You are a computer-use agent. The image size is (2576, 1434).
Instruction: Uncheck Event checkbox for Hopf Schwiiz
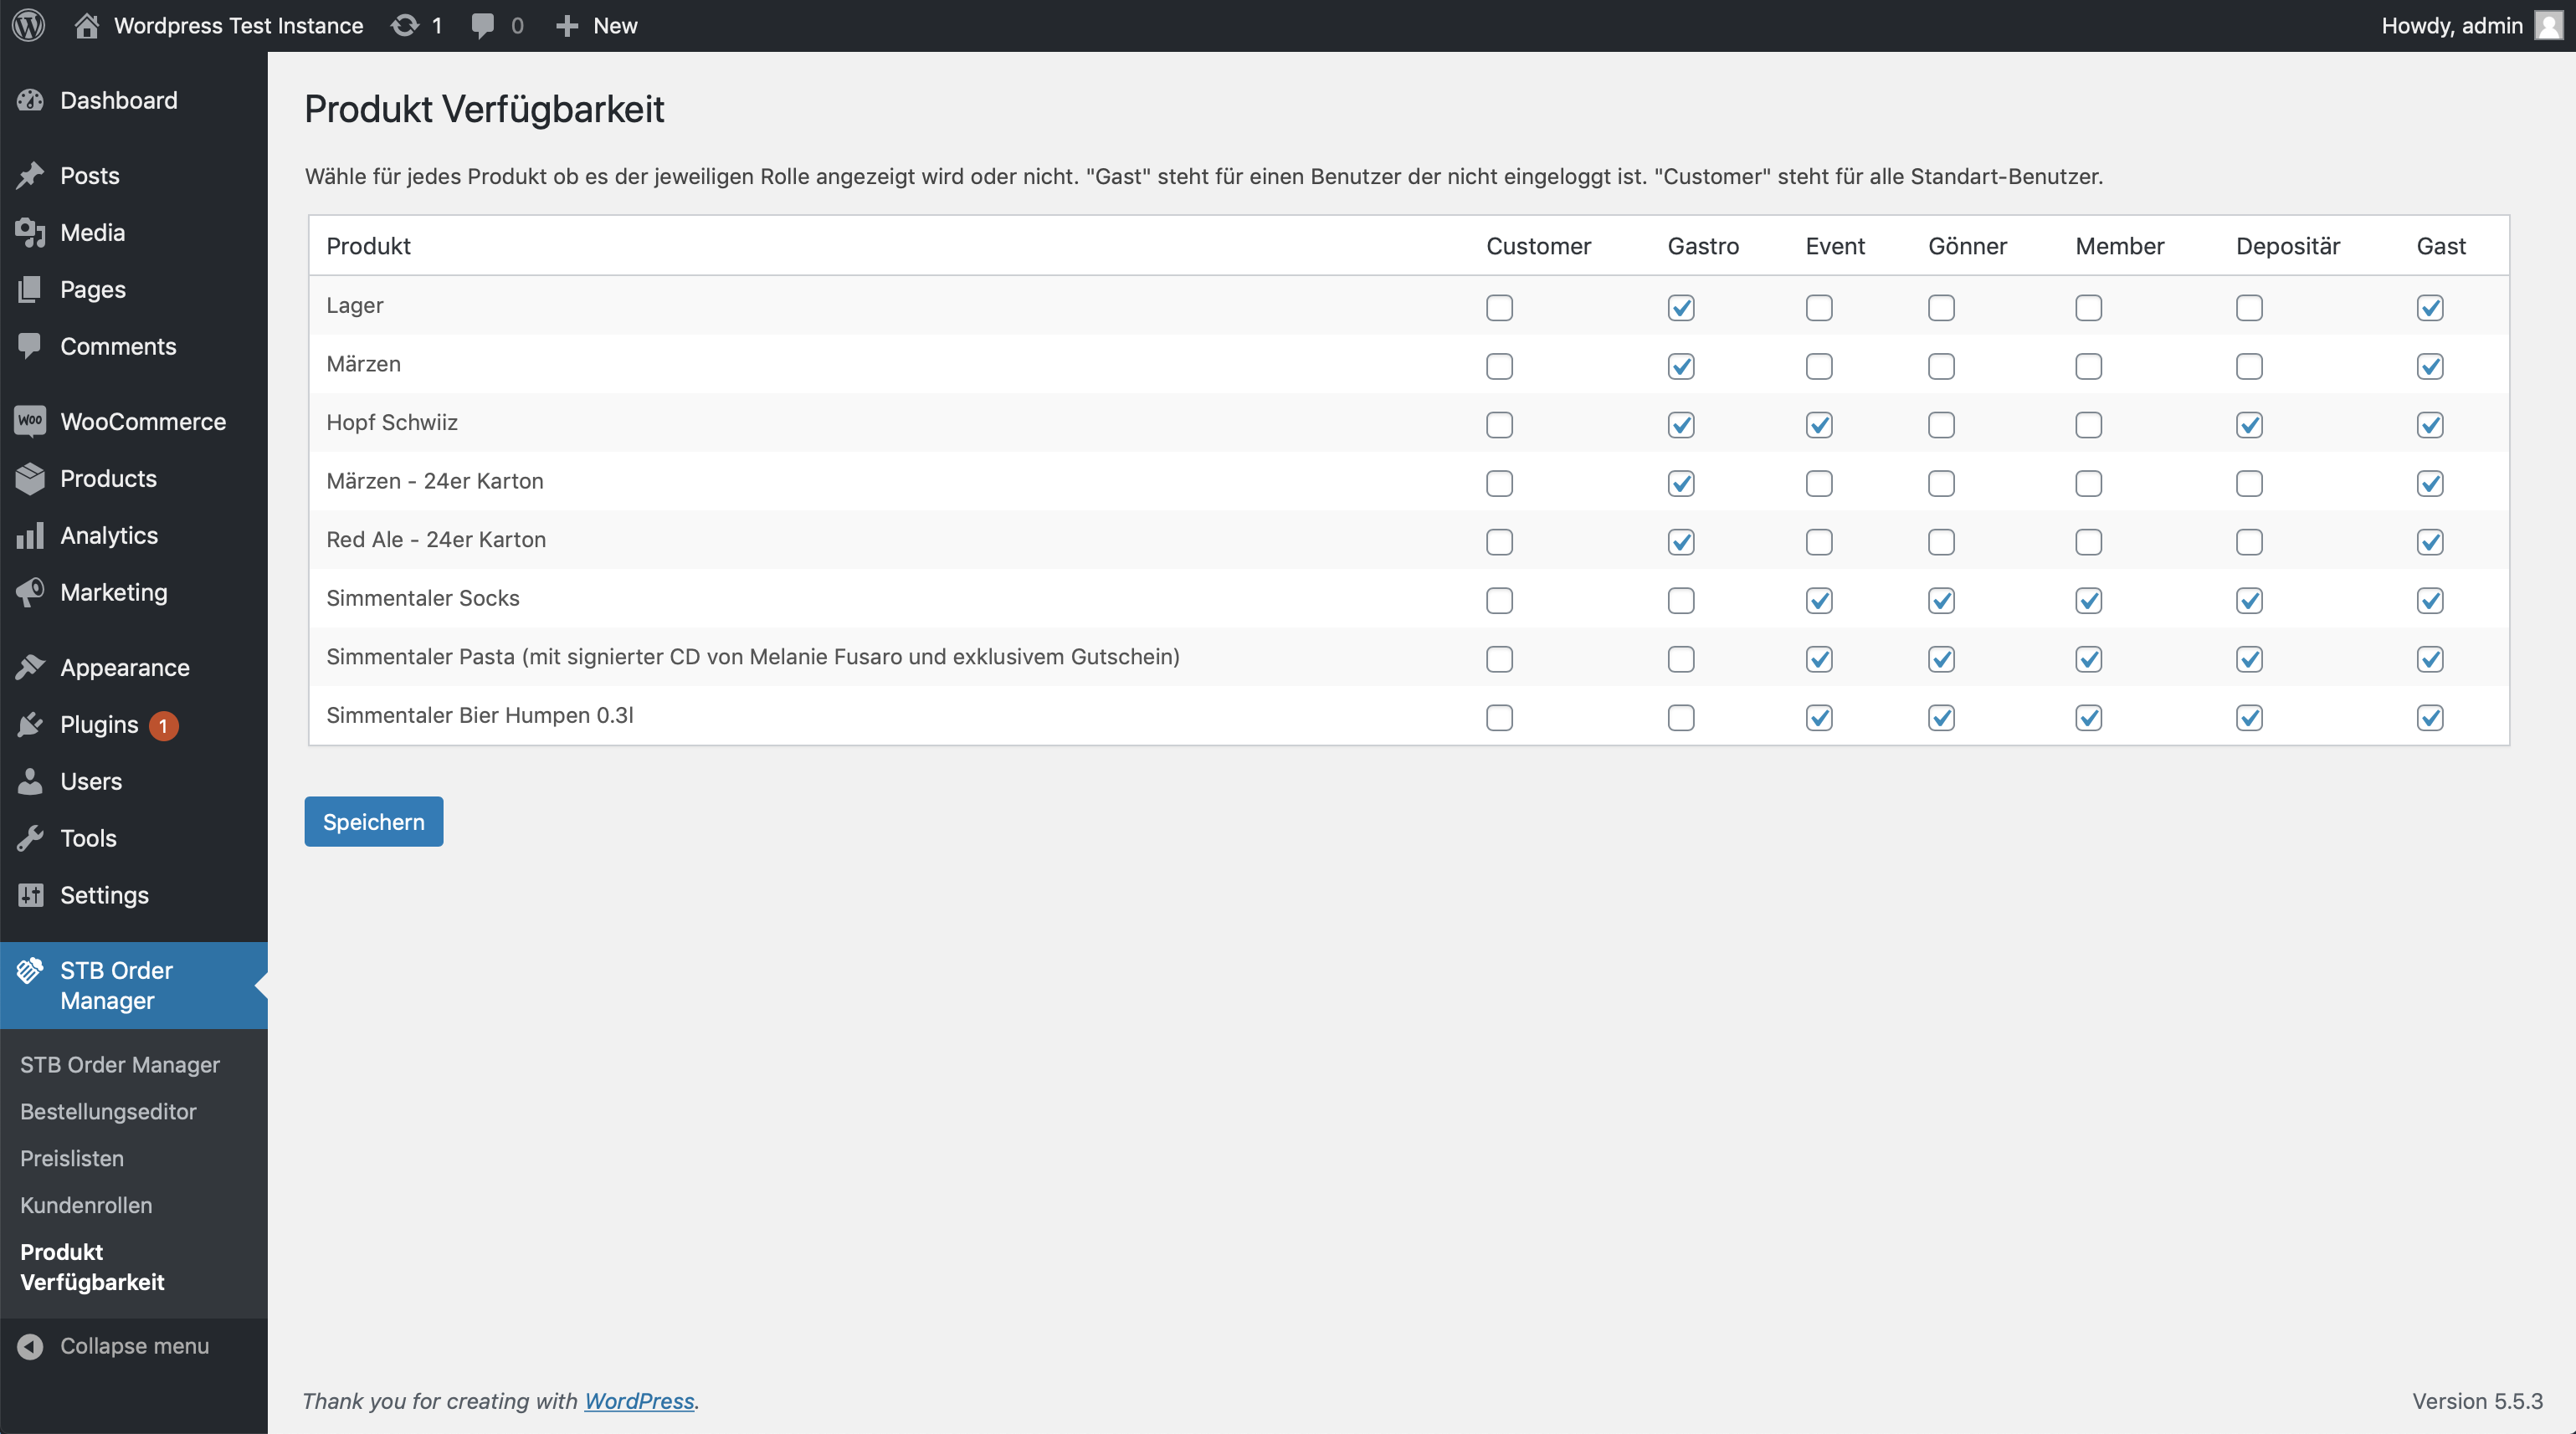pos(1819,425)
